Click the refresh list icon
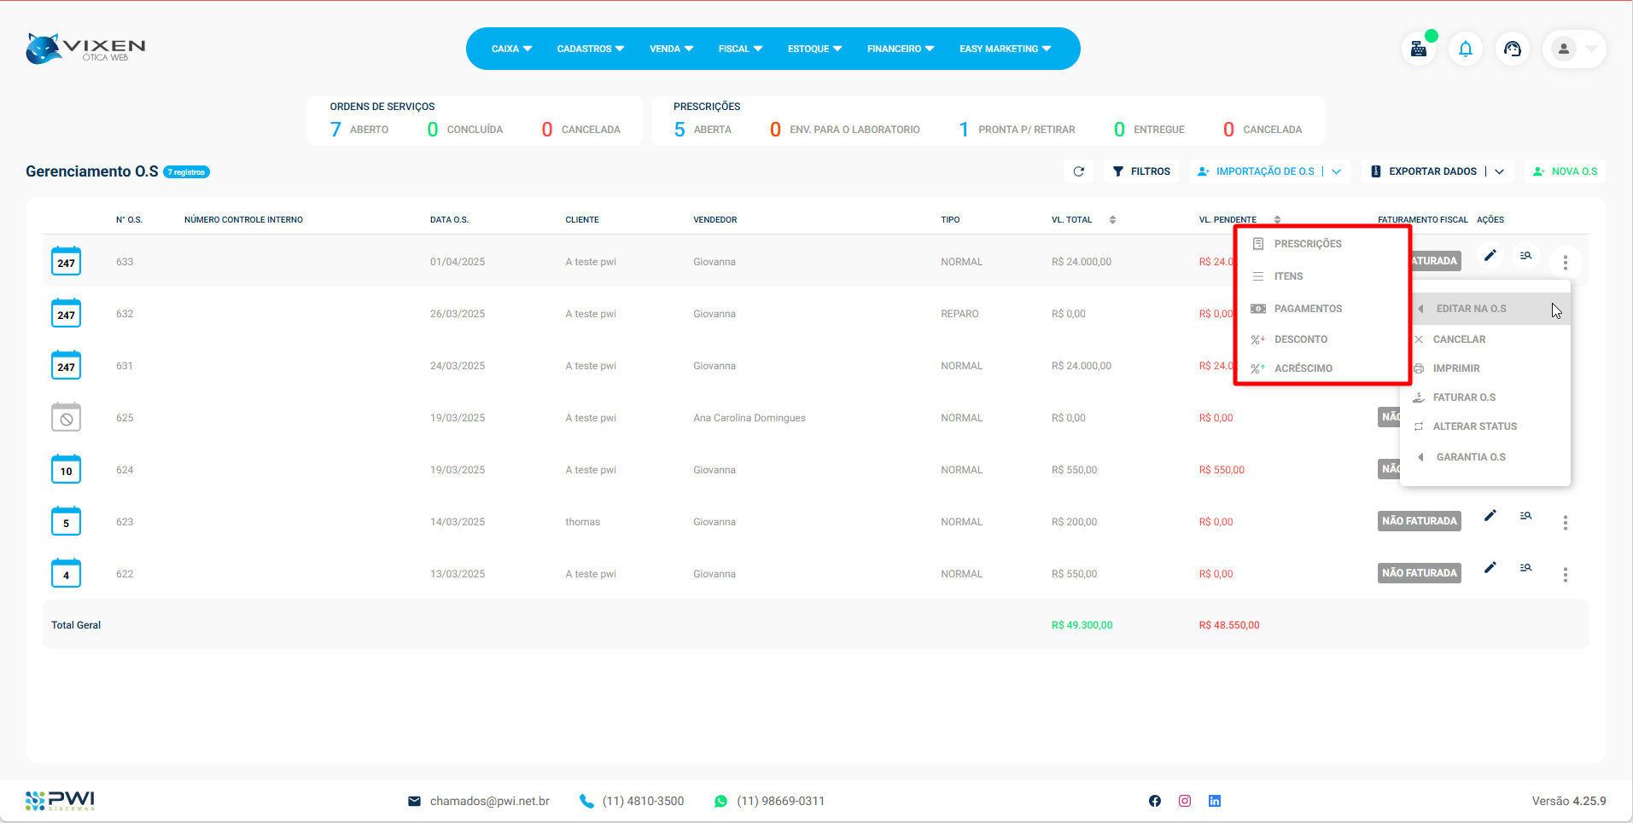The width and height of the screenshot is (1633, 823). coord(1079,171)
